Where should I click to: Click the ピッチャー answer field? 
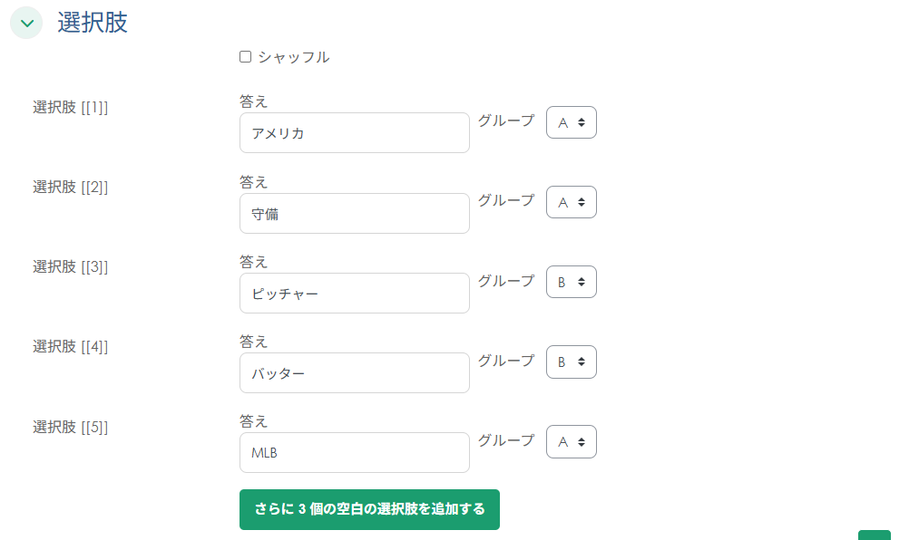point(354,293)
